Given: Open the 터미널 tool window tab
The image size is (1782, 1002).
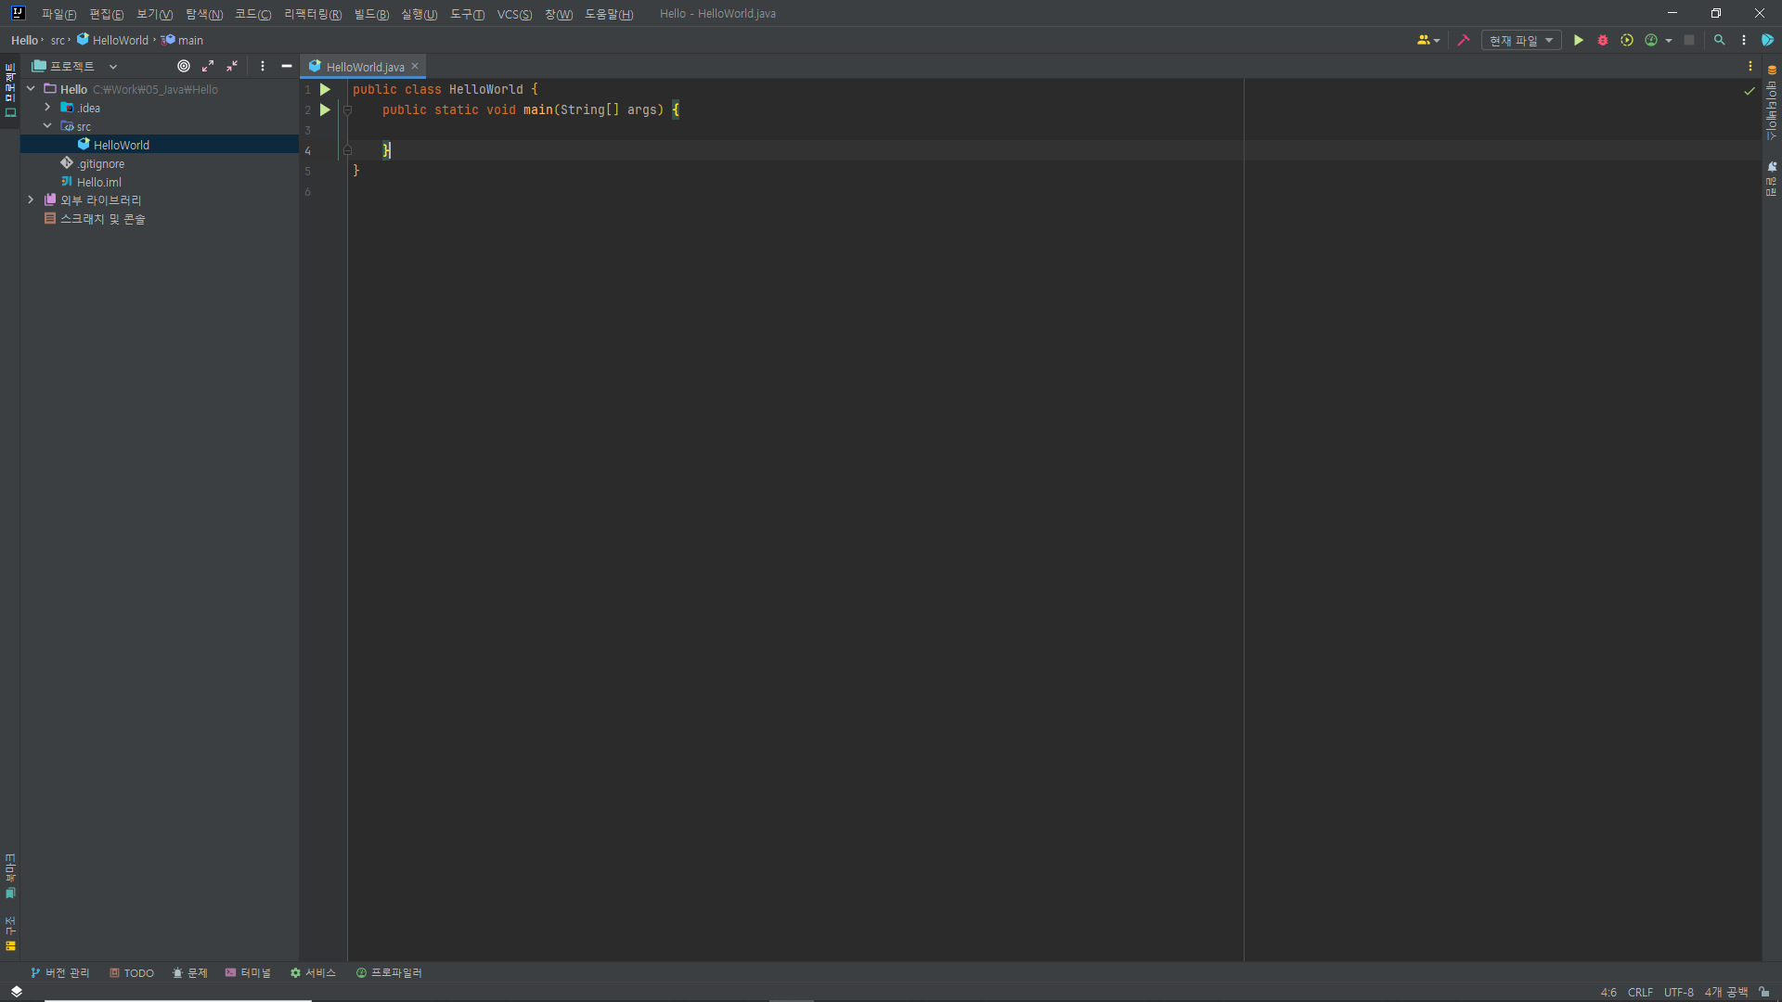Looking at the screenshot, I should click(248, 972).
